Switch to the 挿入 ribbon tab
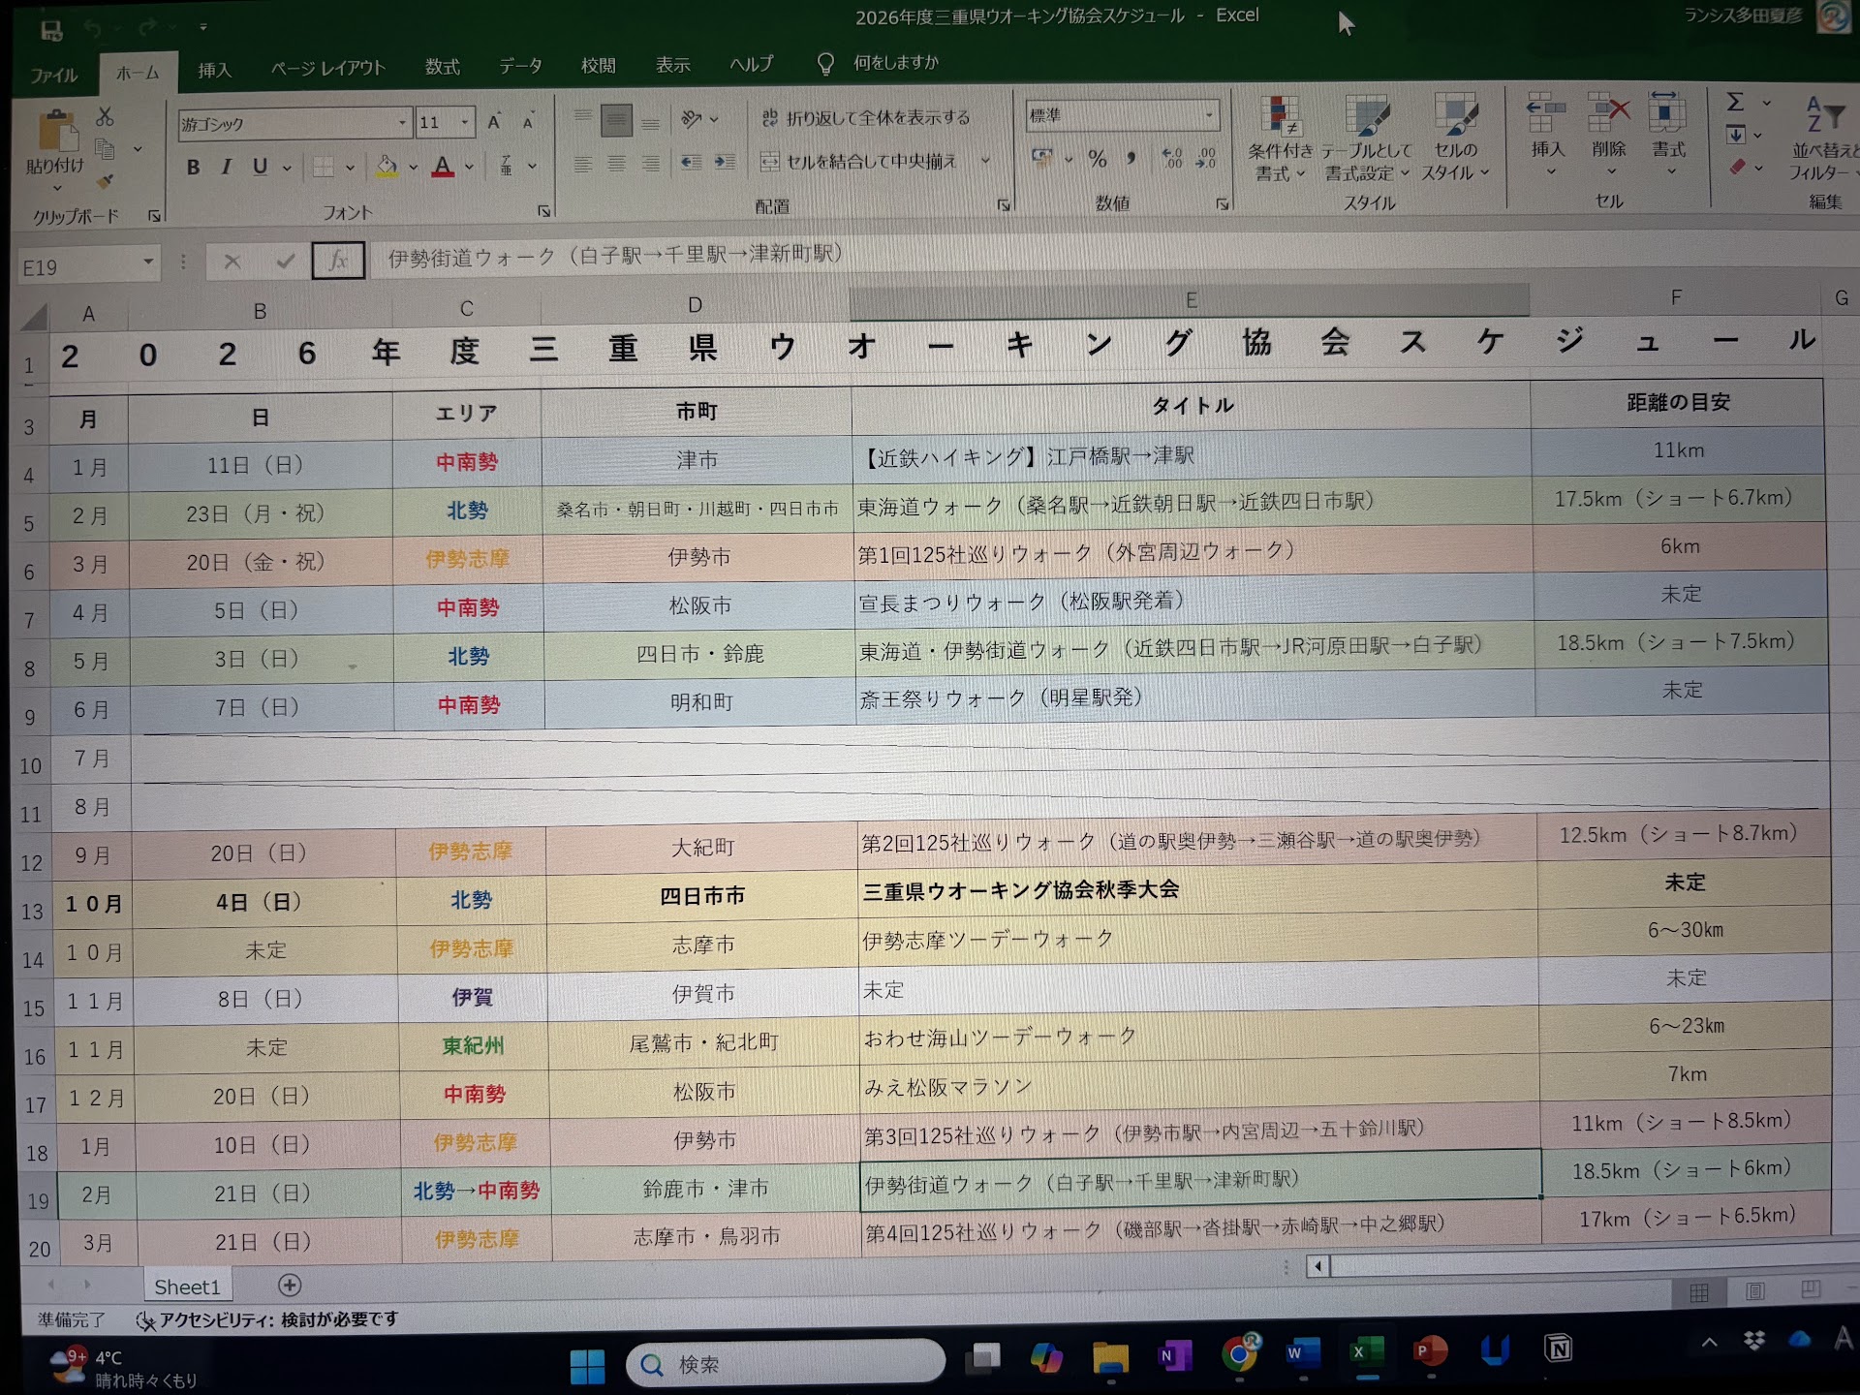The image size is (1860, 1395). (x=214, y=70)
